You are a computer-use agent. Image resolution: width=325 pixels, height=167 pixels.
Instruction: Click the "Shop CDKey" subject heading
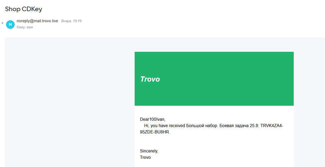(24, 9)
